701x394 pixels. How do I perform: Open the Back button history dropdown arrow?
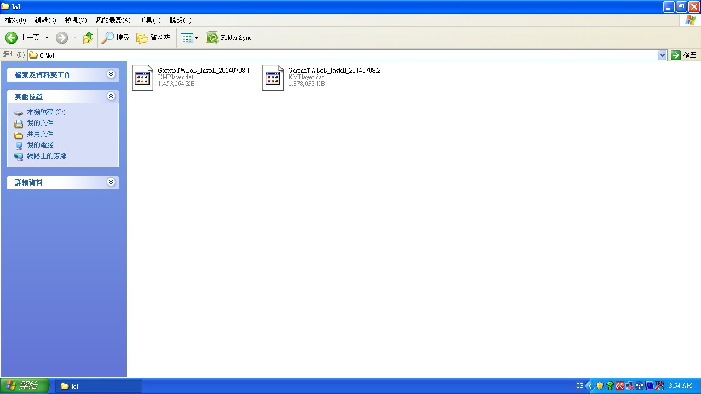tap(47, 38)
